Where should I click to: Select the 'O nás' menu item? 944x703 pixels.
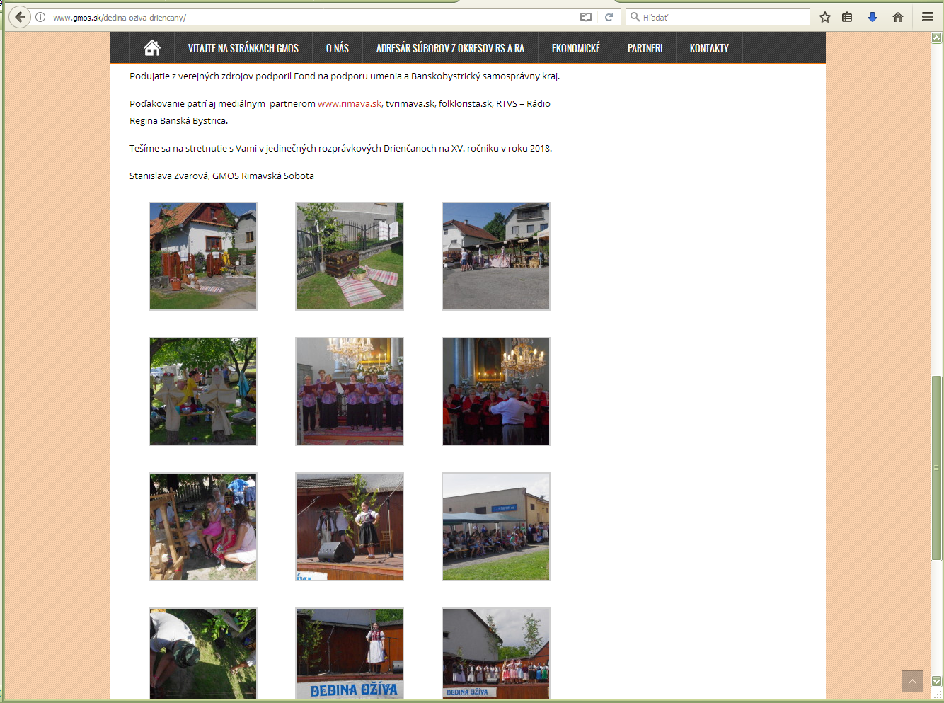(x=337, y=48)
